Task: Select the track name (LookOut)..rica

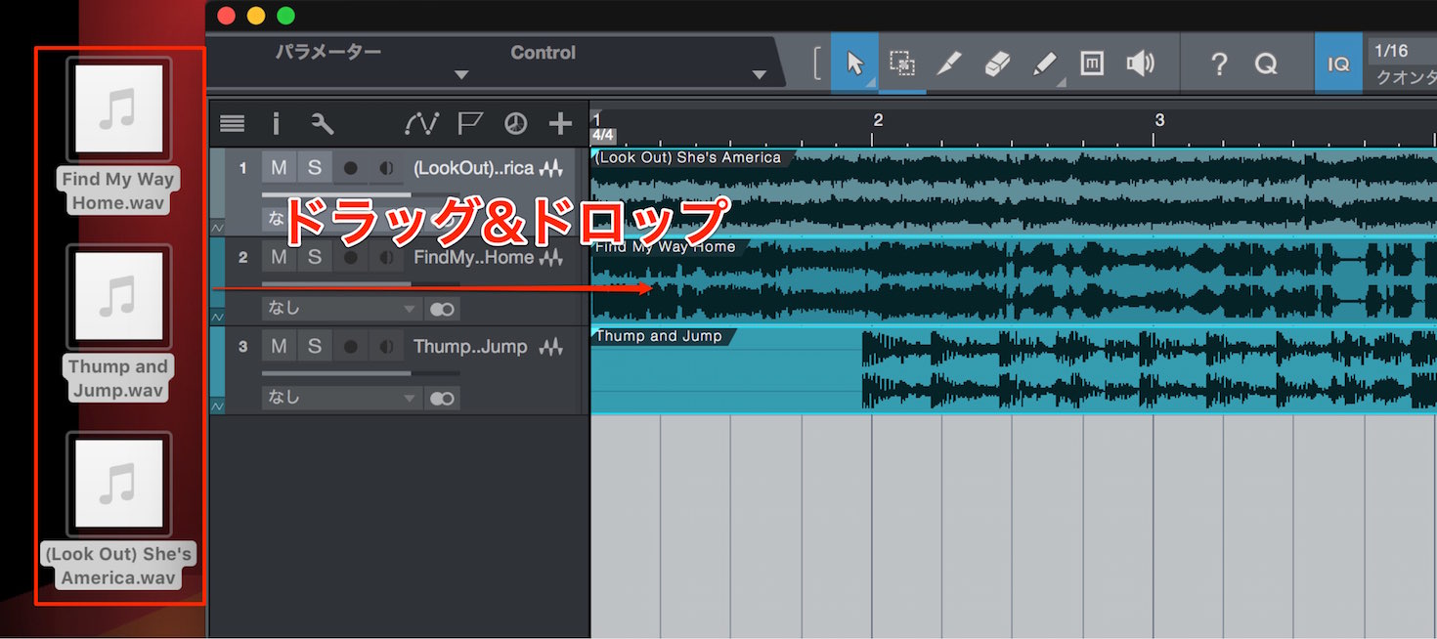Action: pos(473,168)
